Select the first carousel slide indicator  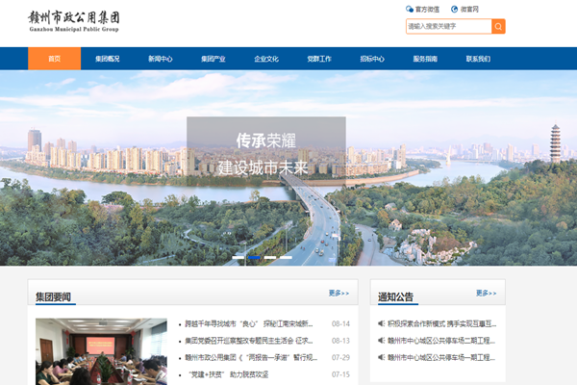coord(238,258)
